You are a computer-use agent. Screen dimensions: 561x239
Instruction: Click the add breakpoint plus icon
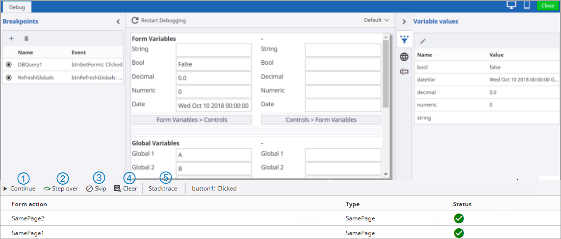tap(11, 38)
